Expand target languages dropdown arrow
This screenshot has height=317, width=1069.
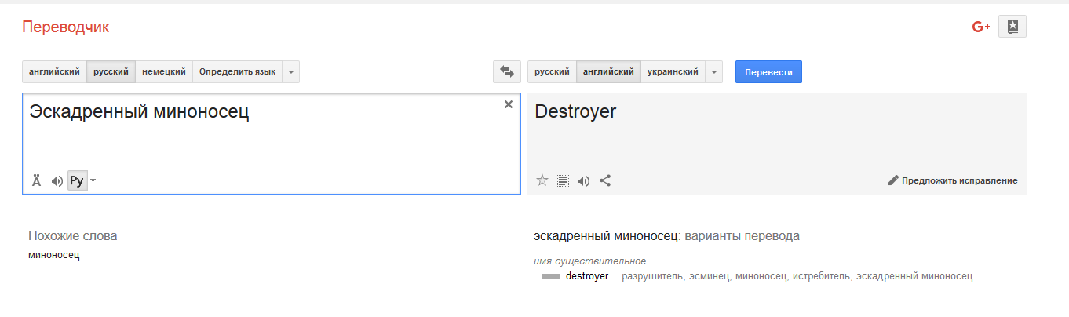714,71
